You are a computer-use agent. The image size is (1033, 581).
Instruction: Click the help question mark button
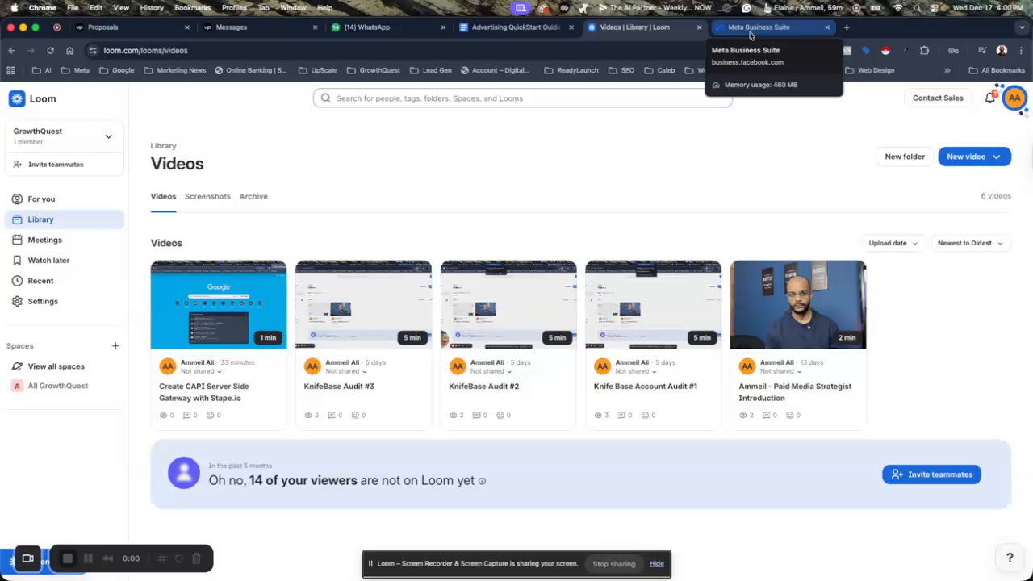1009,558
